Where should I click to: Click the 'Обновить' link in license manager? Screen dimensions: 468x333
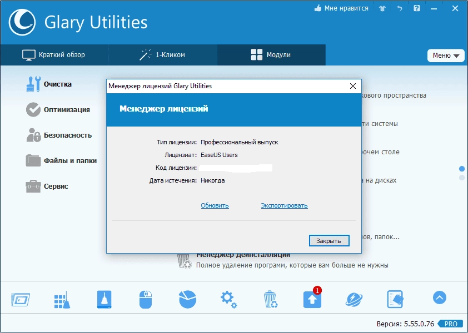click(215, 205)
